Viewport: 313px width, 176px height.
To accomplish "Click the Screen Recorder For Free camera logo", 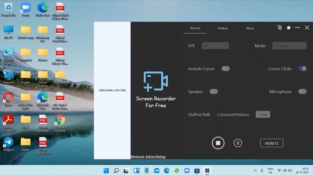I will tap(156, 82).
